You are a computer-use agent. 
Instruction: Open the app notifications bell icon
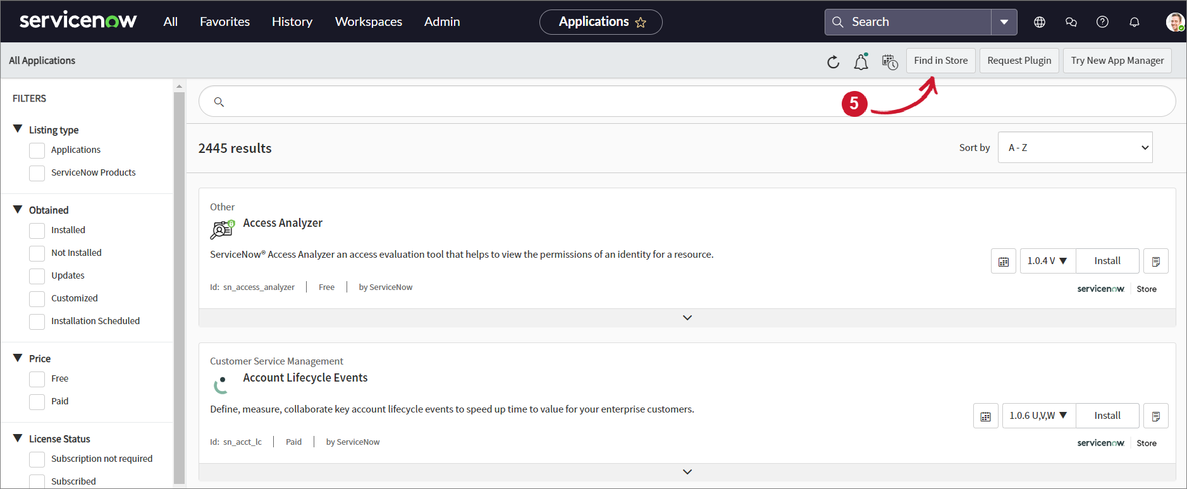pyautogui.click(x=861, y=61)
